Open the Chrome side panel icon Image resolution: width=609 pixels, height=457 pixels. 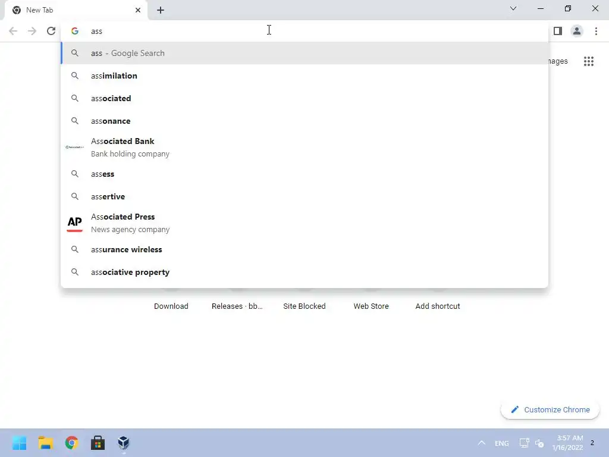click(x=558, y=31)
